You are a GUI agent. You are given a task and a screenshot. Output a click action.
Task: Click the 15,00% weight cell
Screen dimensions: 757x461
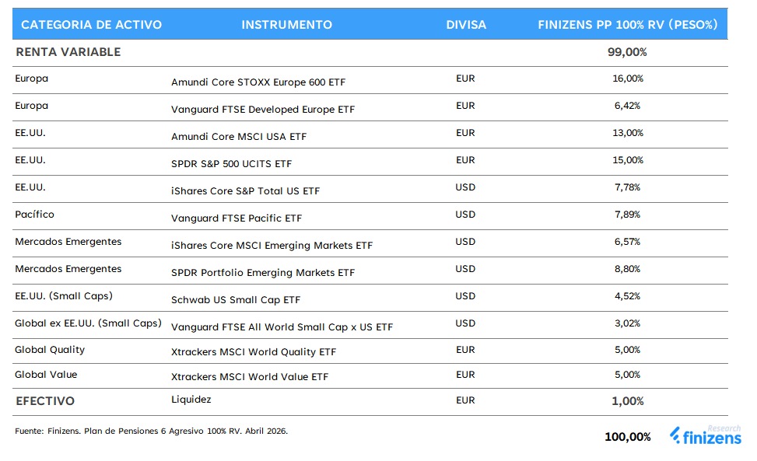coord(628,160)
